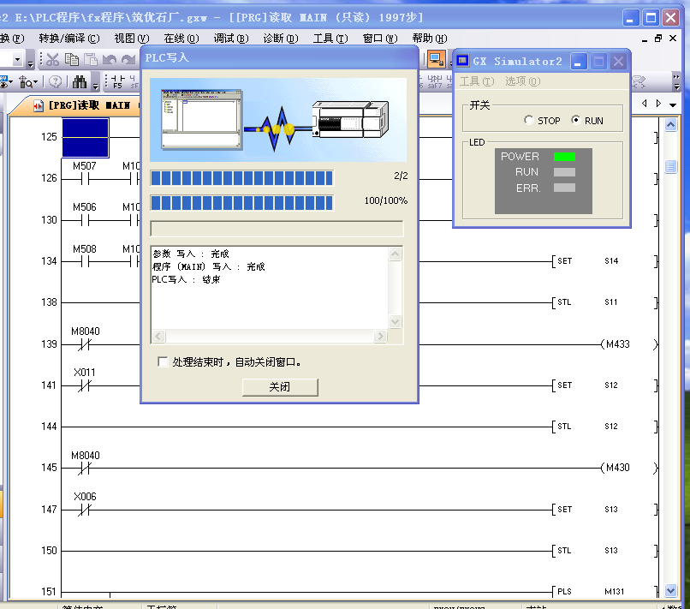Click the highlighted simulation start/stop monitor icon
Viewport: 690px width, 609px height.
pos(436,59)
